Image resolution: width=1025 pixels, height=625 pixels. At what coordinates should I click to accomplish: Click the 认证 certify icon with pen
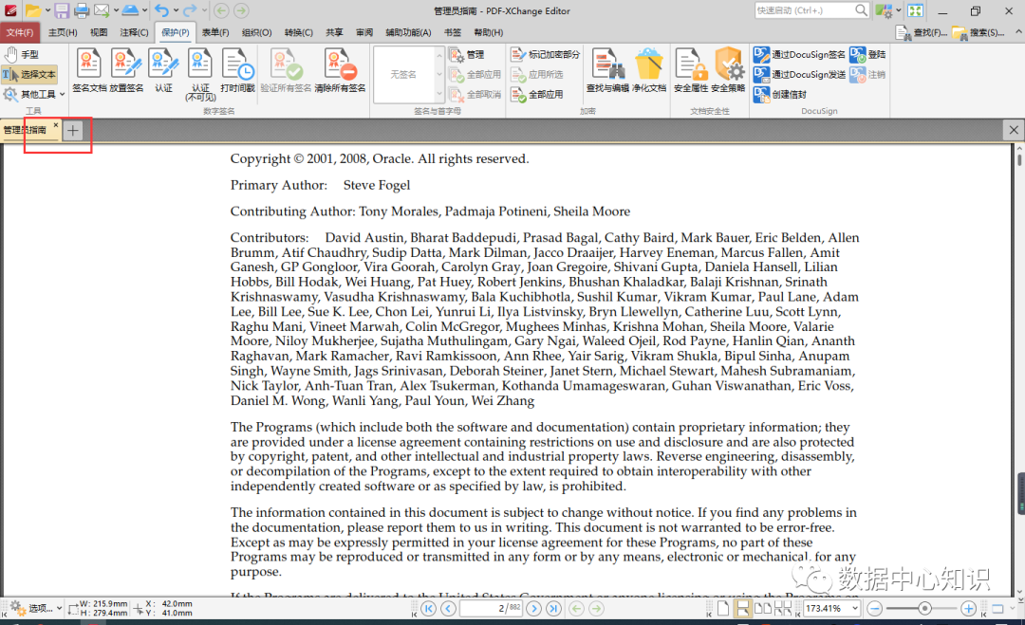point(163,70)
